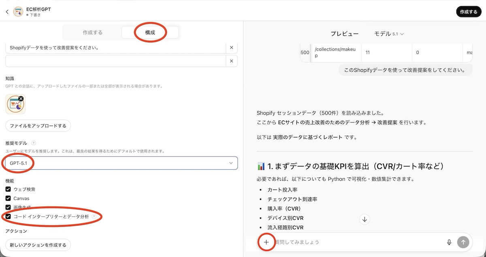Click the ファイルをアップロードする button
The height and width of the screenshot is (257, 486).
[38, 126]
